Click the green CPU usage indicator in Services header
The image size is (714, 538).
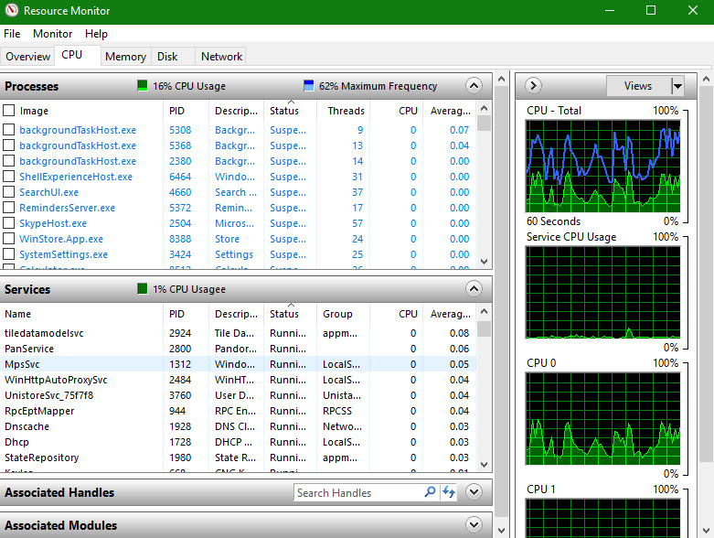142,289
